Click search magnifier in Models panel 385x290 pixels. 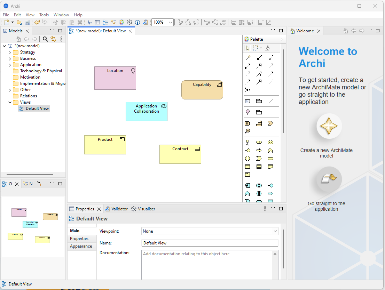[45, 39]
